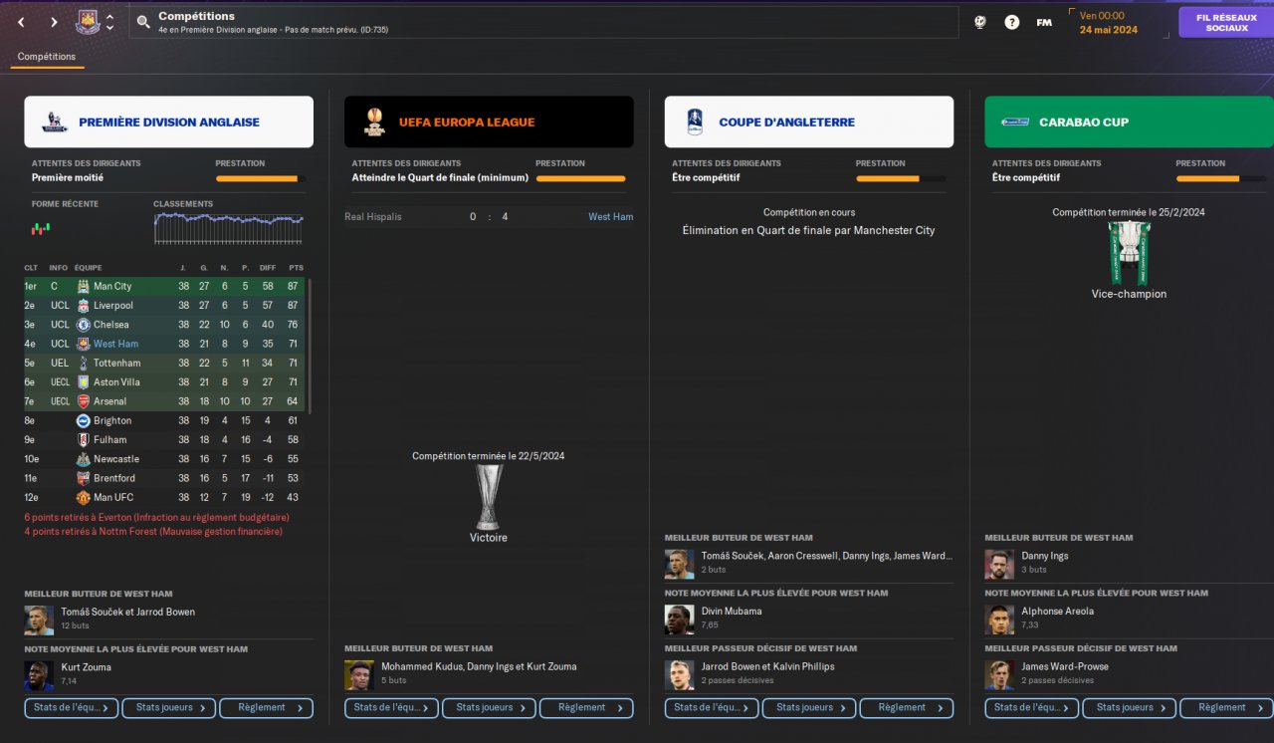Click the Man City club crest

[x=84, y=287]
